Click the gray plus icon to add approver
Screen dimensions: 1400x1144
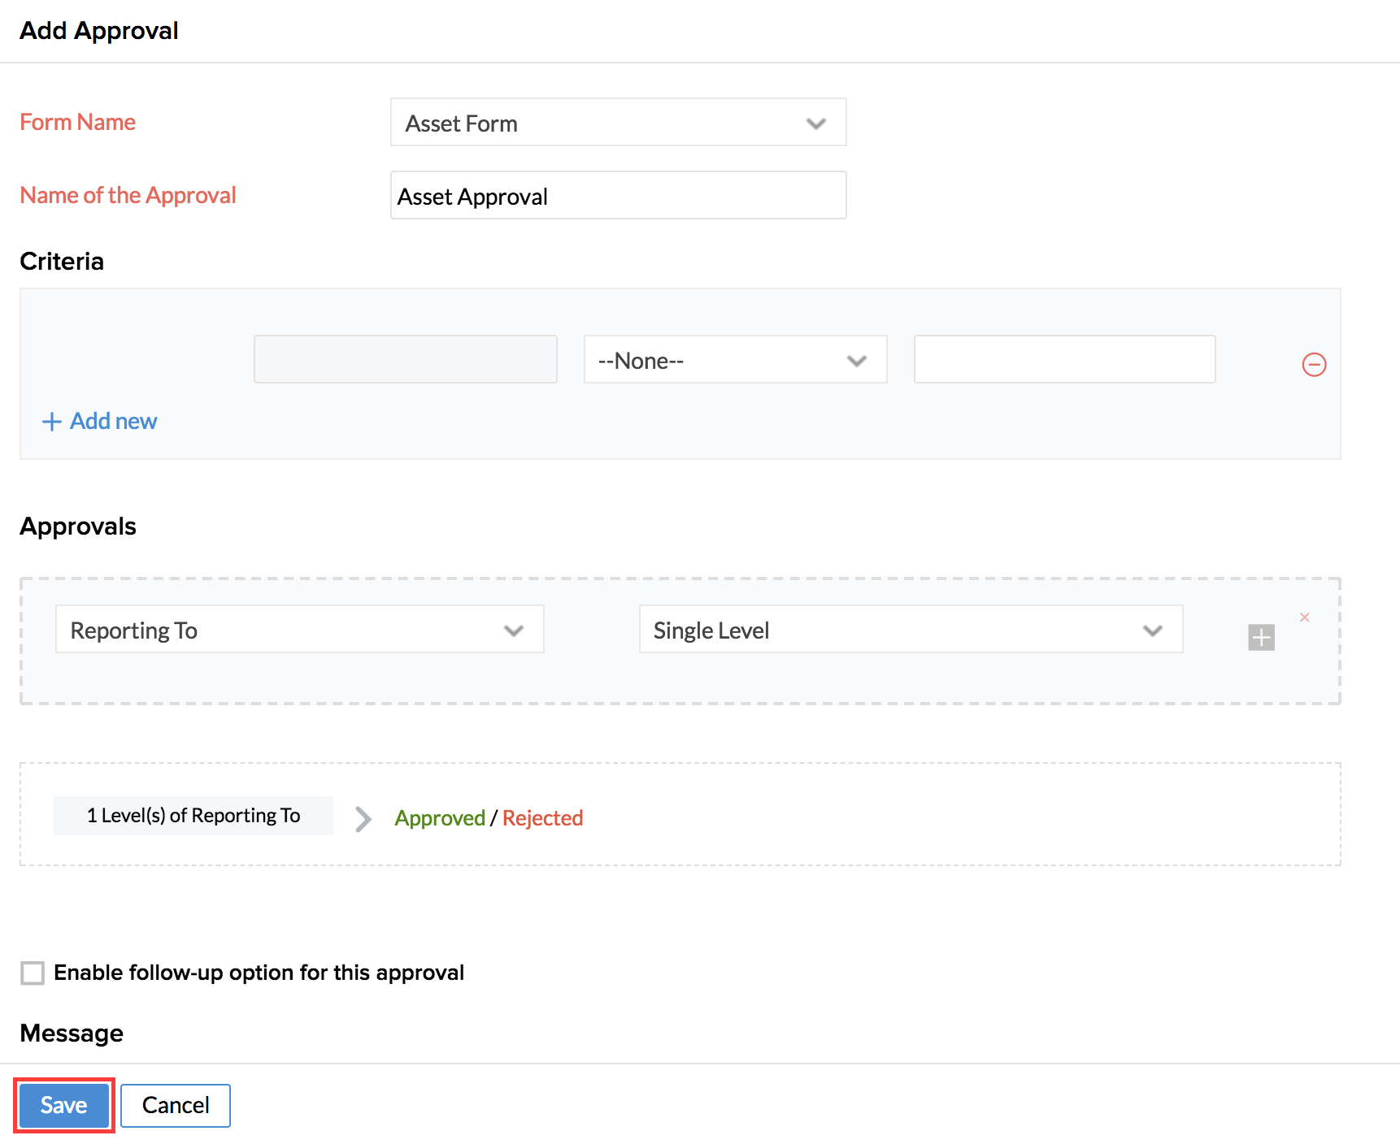click(1261, 637)
